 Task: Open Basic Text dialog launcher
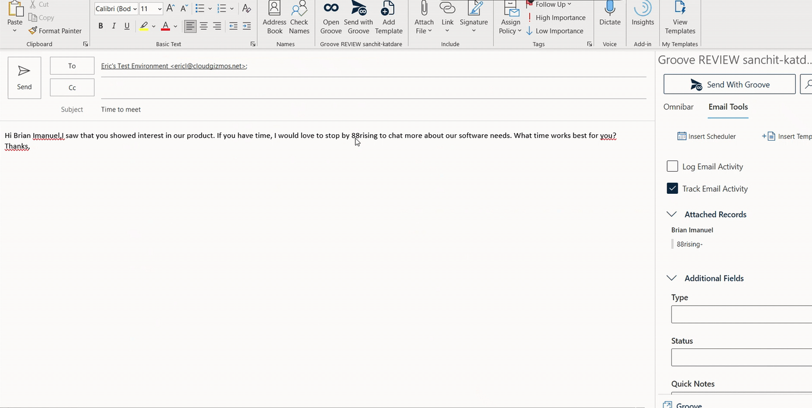(x=253, y=44)
